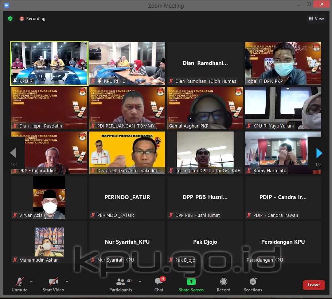Click the green encryption shield icon

click(x=10, y=19)
